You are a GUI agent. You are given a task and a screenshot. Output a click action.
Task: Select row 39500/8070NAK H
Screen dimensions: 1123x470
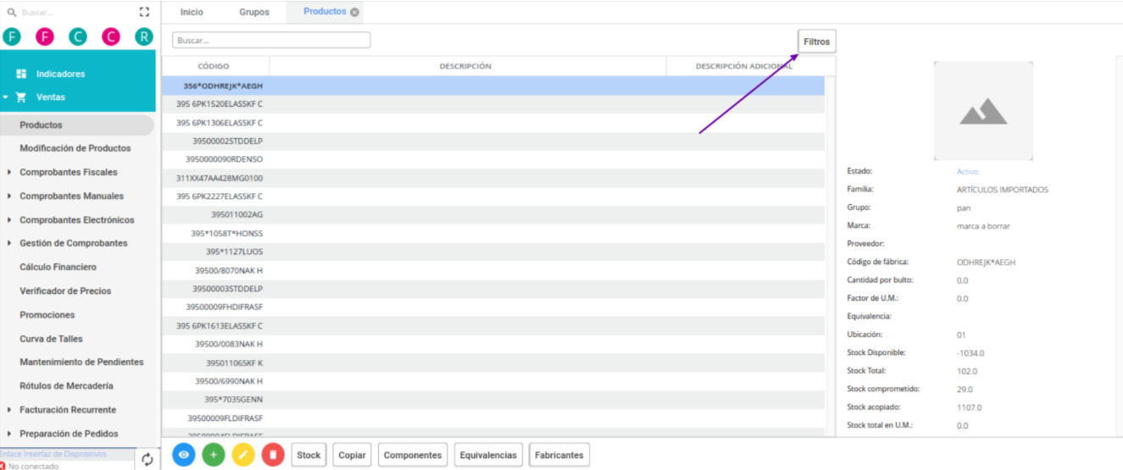493,270
